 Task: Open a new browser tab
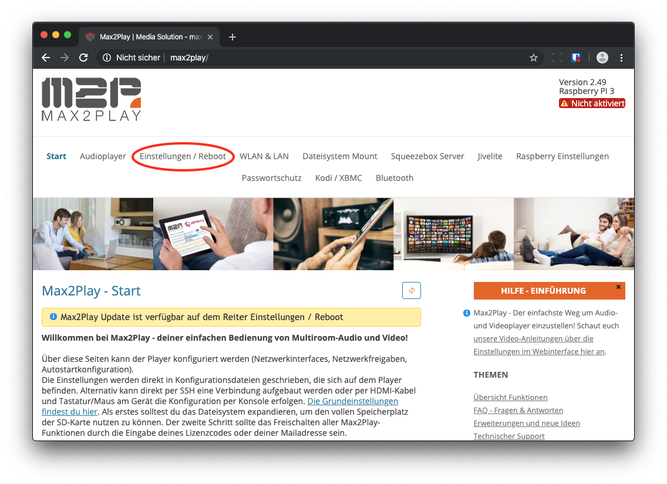tap(233, 37)
